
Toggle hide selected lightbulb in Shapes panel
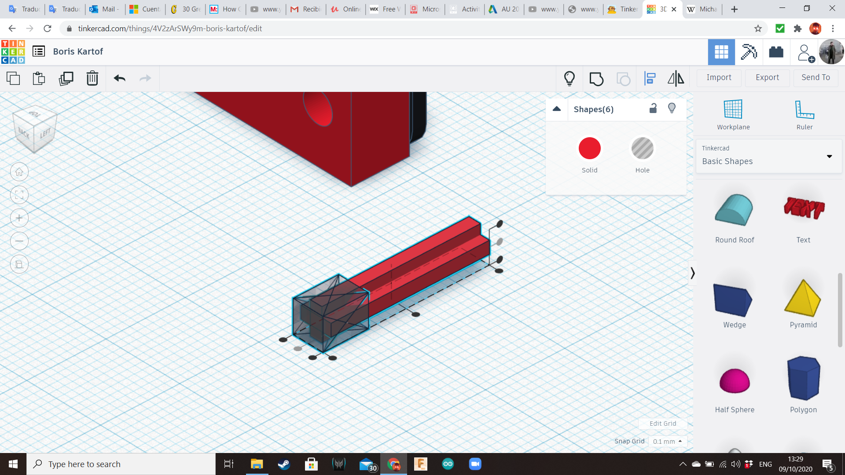click(672, 109)
